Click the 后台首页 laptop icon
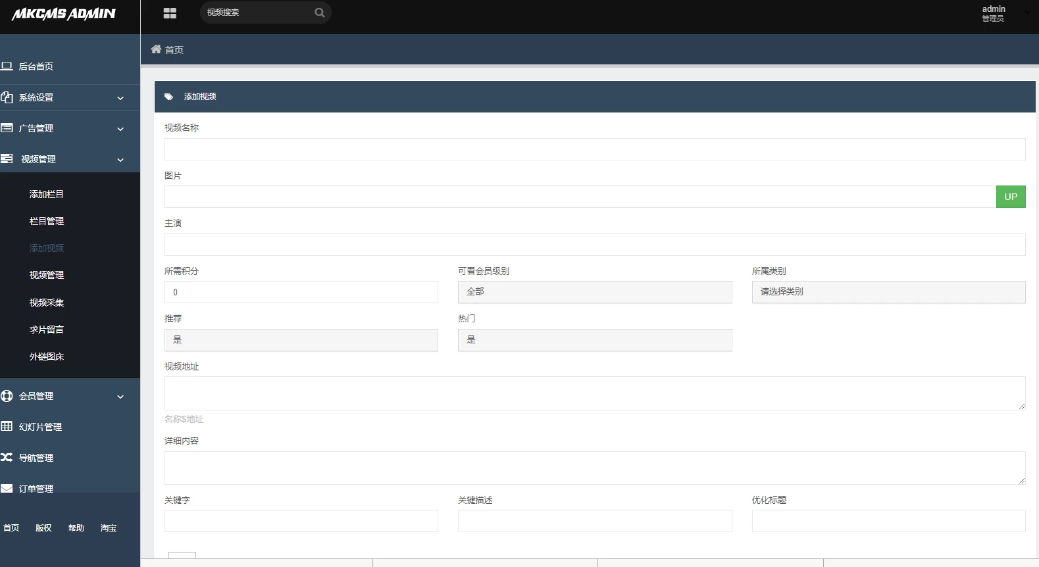This screenshot has width=1039, height=567. [x=7, y=66]
